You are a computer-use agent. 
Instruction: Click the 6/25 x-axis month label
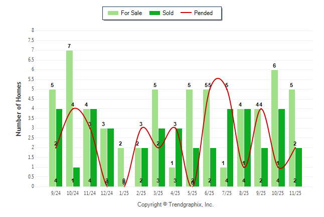[210, 192]
